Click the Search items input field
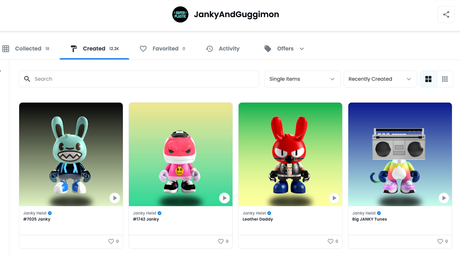Image resolution: width=460 pixels, height=255 pixels. [139, 79]
